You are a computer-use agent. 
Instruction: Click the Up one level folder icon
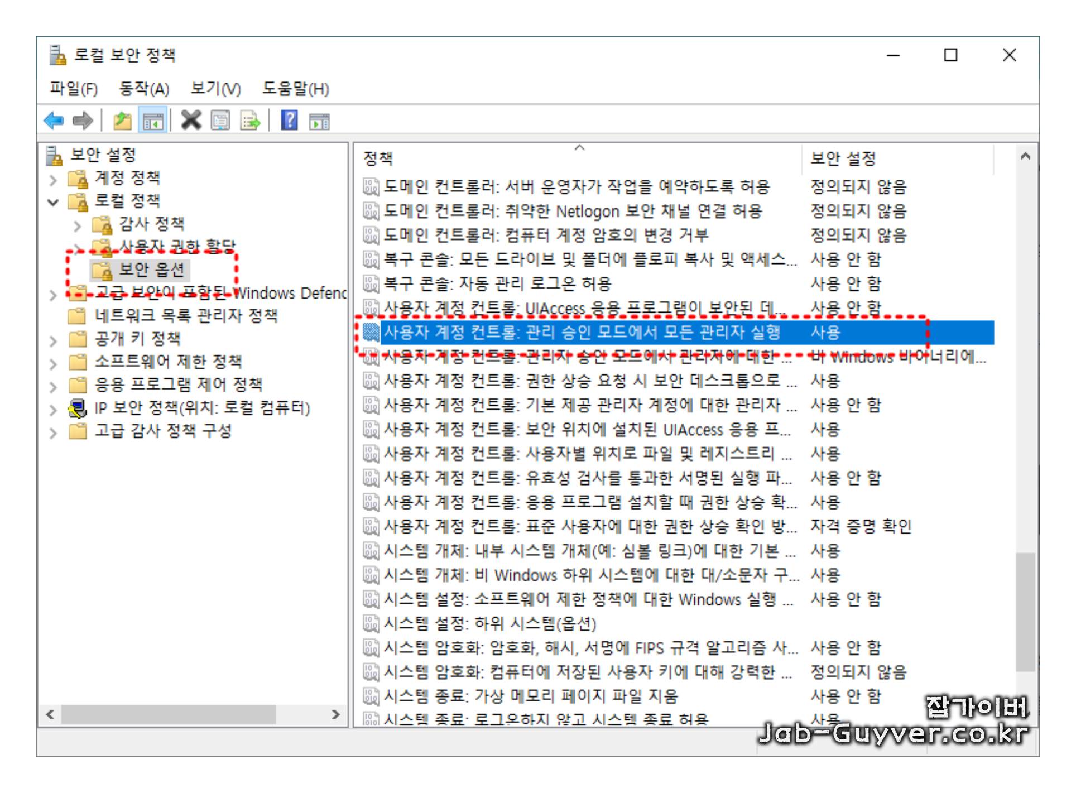[x=122, y=121]
